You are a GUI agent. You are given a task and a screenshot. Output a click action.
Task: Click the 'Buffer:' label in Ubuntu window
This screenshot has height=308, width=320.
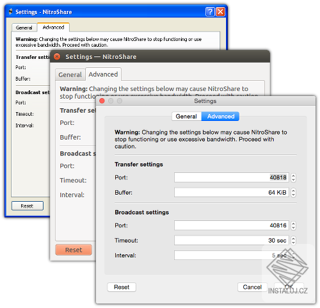tap(70, 137)
